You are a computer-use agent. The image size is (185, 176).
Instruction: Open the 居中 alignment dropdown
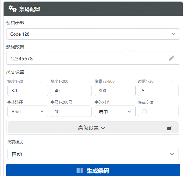115,112
